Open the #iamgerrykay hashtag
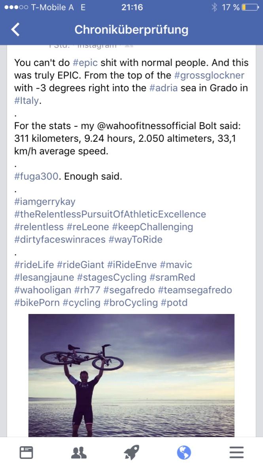263x468 pixels. coord(45,202)
